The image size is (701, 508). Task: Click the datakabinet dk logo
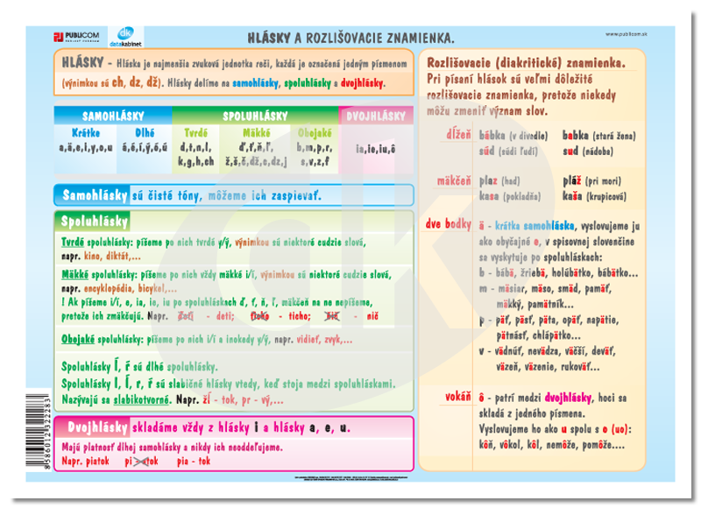[x=125, y=37]
